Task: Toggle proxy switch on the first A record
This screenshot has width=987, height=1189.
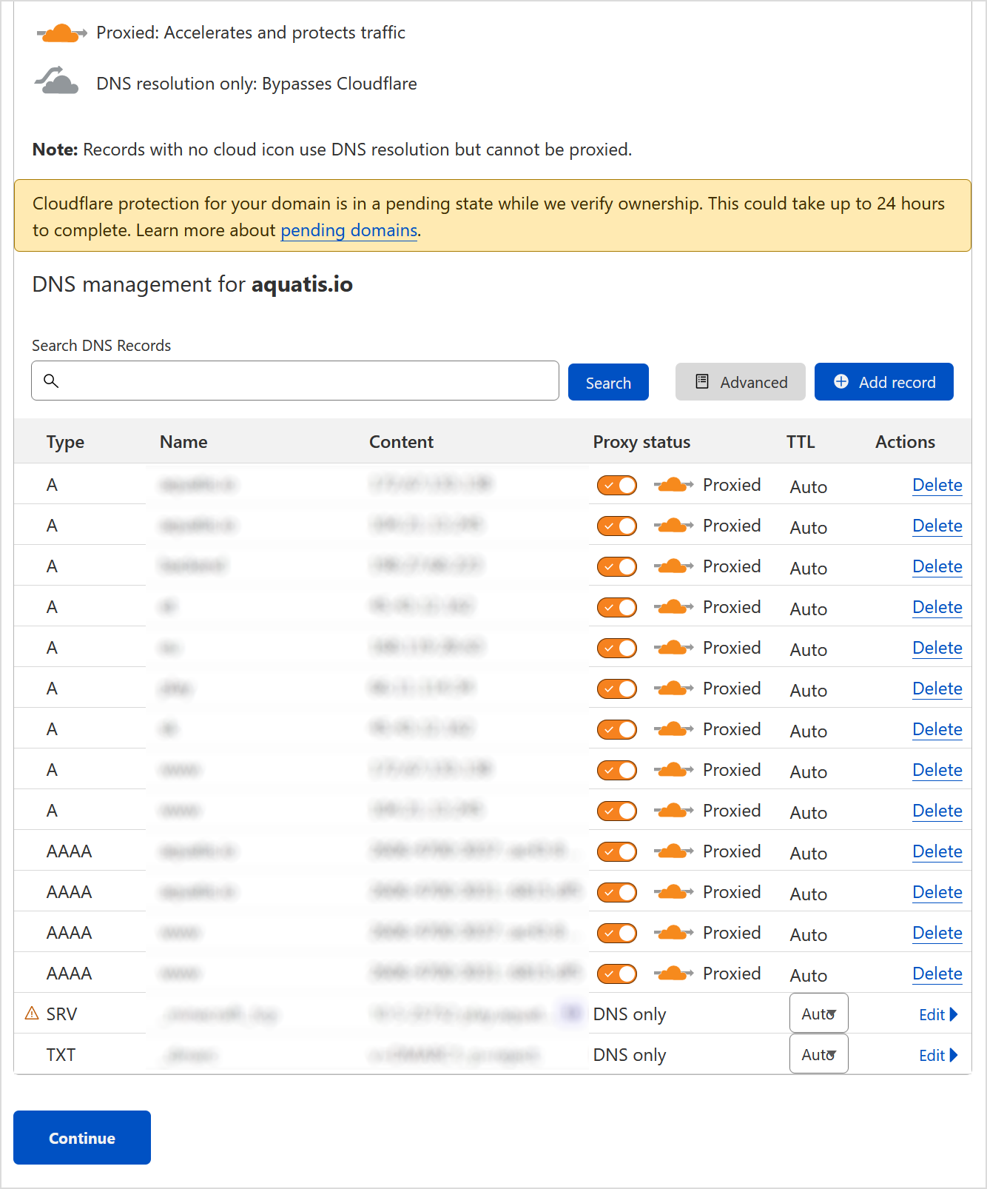Action: click(x=617, y=486)
